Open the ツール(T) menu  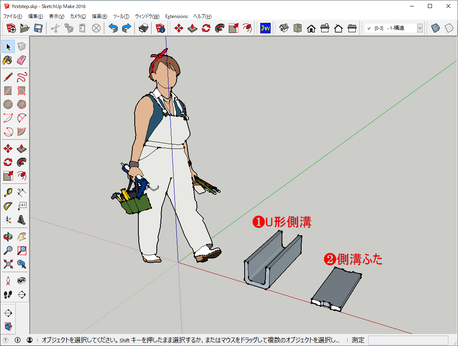point(121,16)
